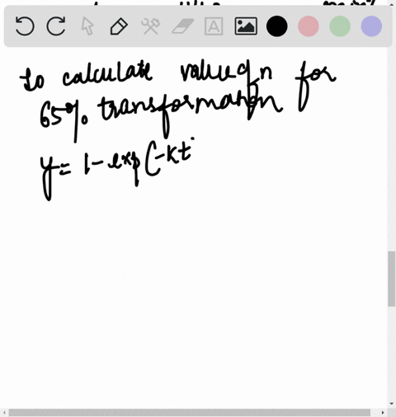The image size is (396, 417).
Task: Redo the undone stroke
Action: tap(56, 26)
